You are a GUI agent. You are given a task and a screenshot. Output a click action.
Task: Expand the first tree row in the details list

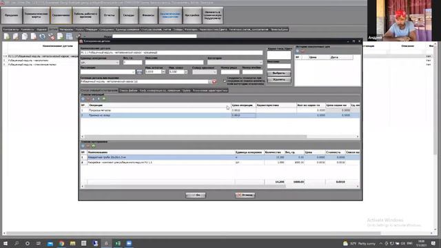(6, 56)
